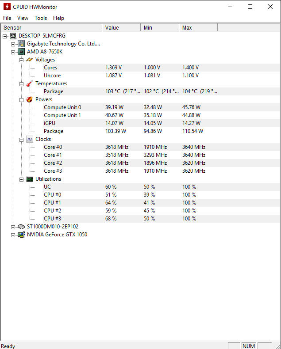
Task: Click the Voltages lightning icon
Action: click(30, 60)
